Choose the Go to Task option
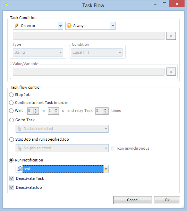 [11, 120]
